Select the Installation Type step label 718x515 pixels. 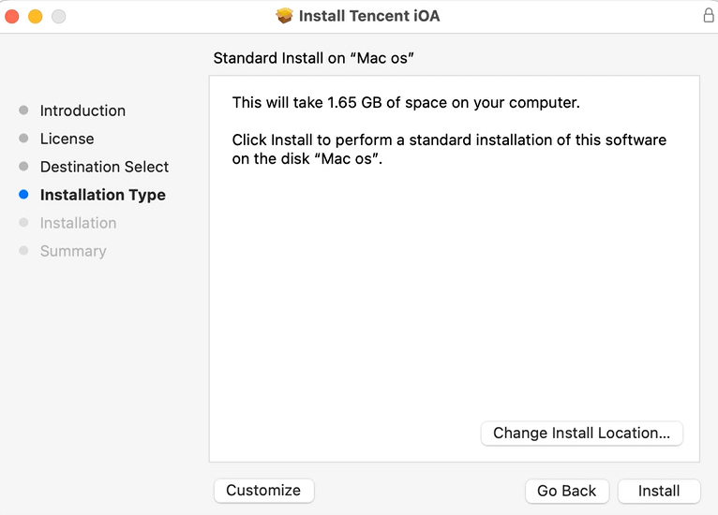point(103,195)
